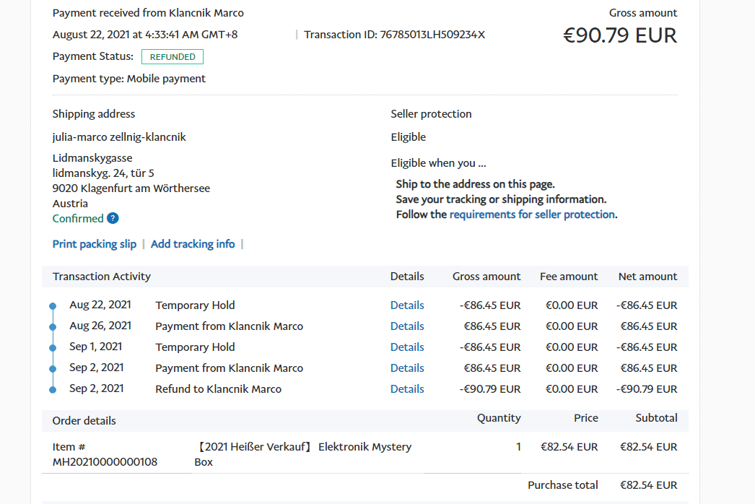Select the Aug 26, 2021 timeline marker
755x504 pixels.
coord(53,327)
